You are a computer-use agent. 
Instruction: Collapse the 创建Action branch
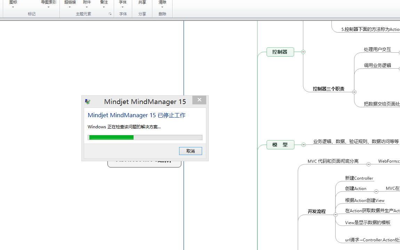[x=376, y=191]
